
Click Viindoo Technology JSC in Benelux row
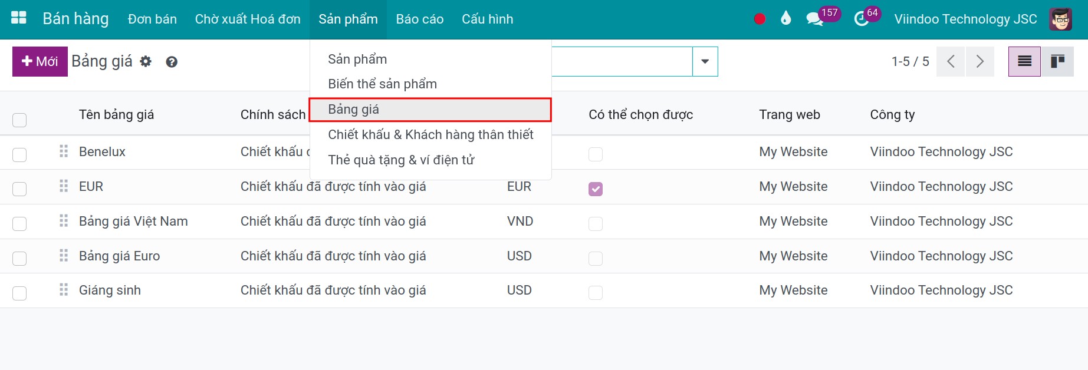click(x=941, y=151)
